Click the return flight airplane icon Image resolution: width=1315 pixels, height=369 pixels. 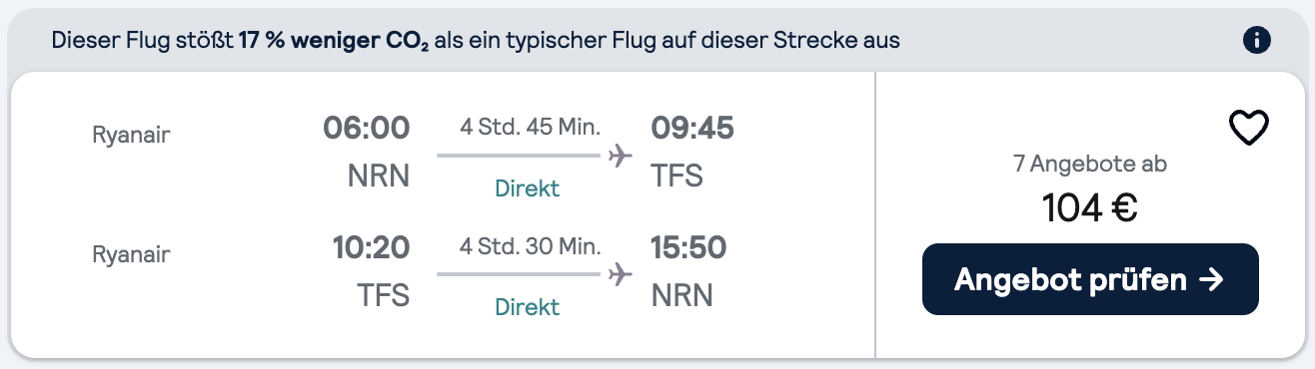click(621, 273)
